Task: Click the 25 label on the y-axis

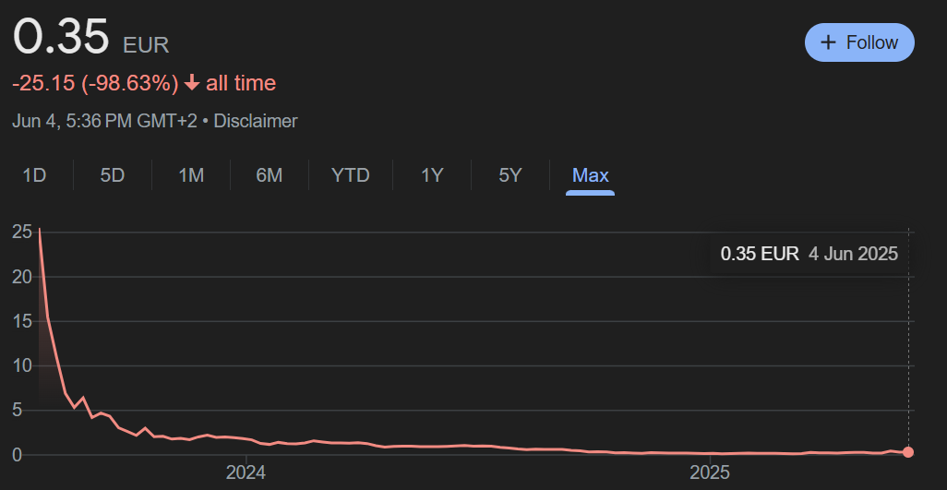Action: (21, 232)
